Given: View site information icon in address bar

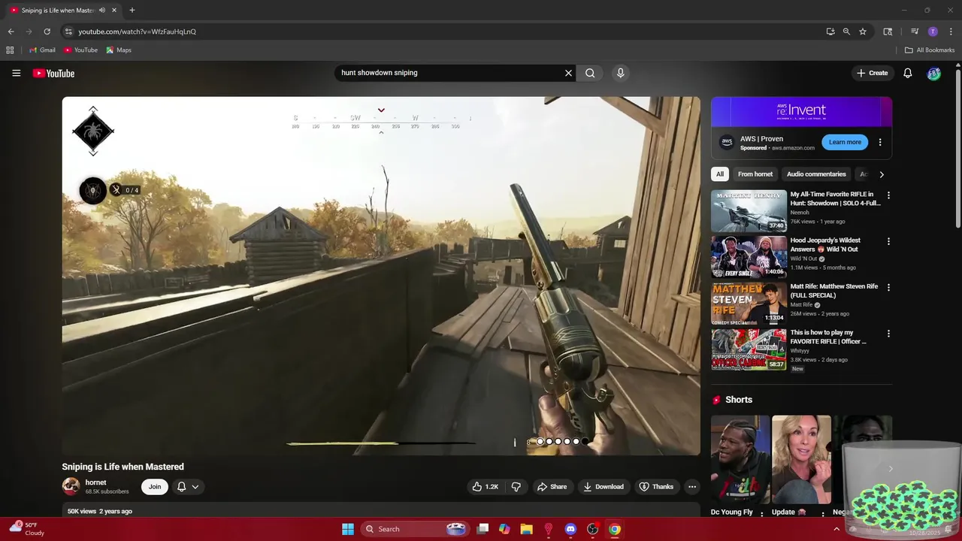Looking at the screenshot, I should (68, 32).
